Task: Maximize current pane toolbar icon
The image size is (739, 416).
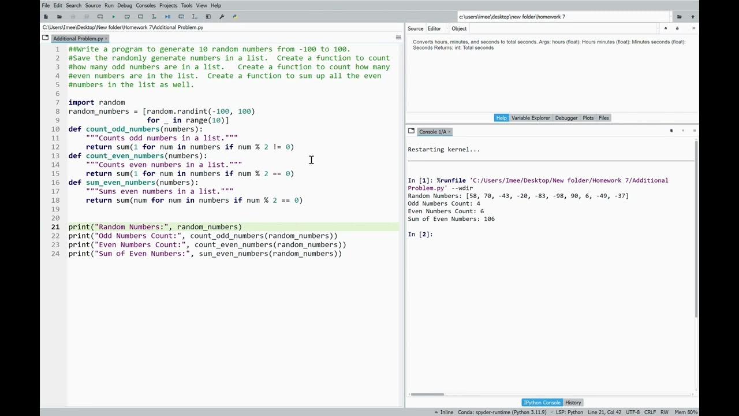Action: tap(208, 17)
